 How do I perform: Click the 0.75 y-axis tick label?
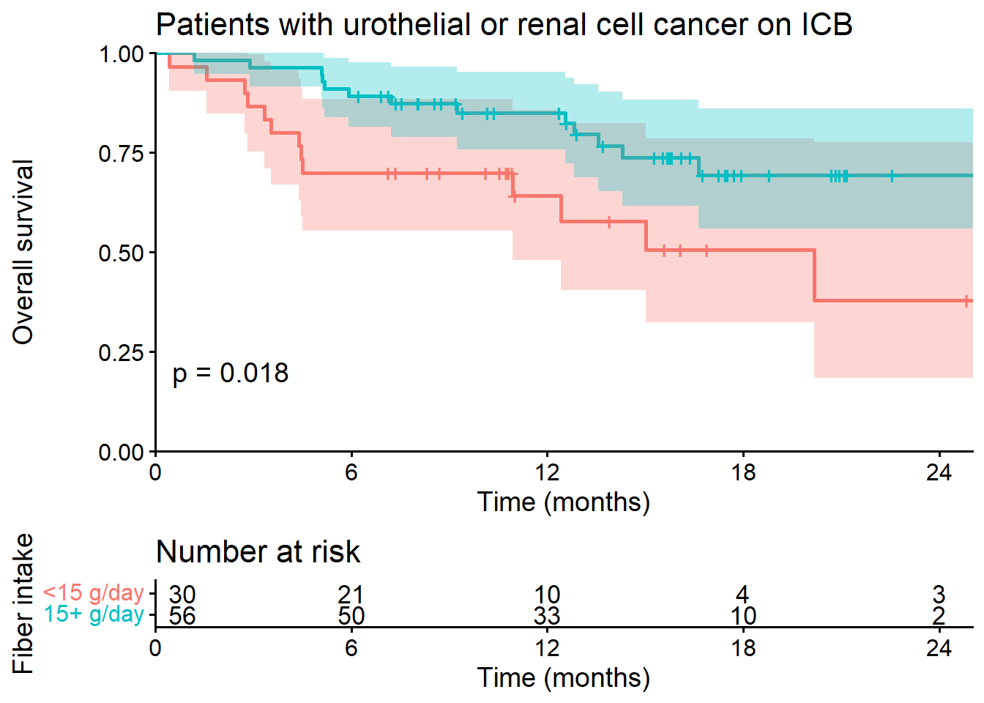[x=122, y=154]
